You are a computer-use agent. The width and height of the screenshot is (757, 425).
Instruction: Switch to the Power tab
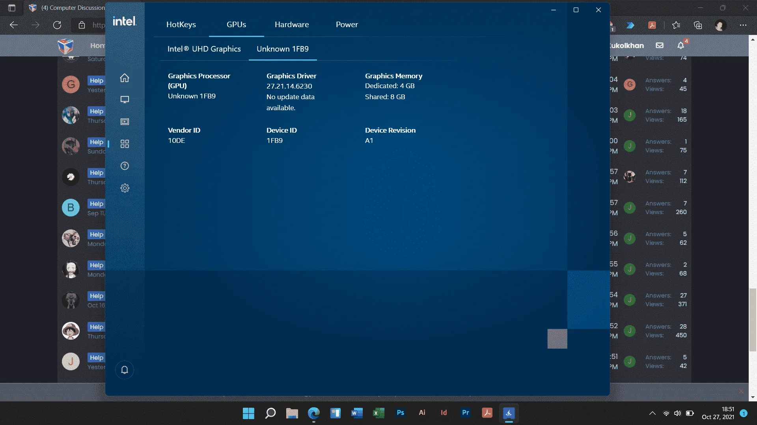[347, 24]
